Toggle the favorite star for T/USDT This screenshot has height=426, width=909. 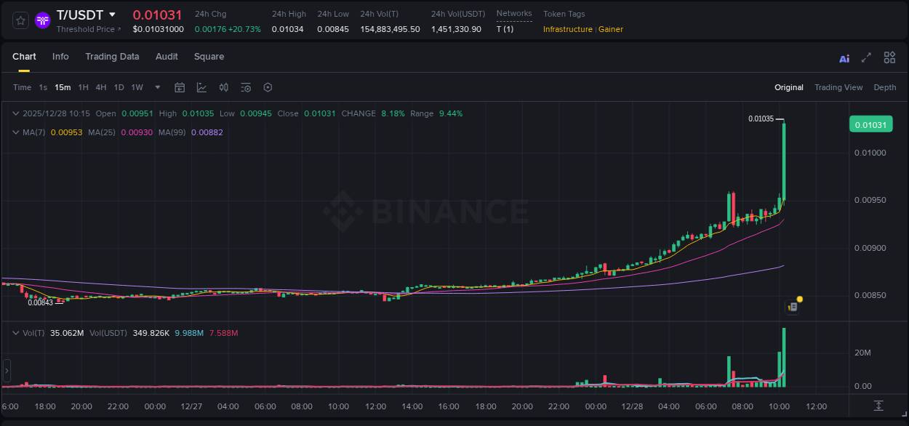point(20,20)
